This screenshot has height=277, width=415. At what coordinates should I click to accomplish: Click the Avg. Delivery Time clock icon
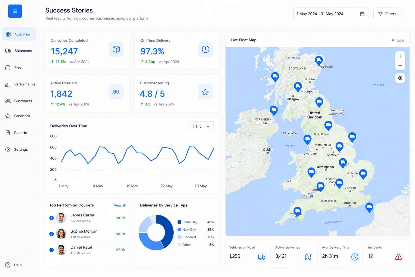click(x=355, y=257)
